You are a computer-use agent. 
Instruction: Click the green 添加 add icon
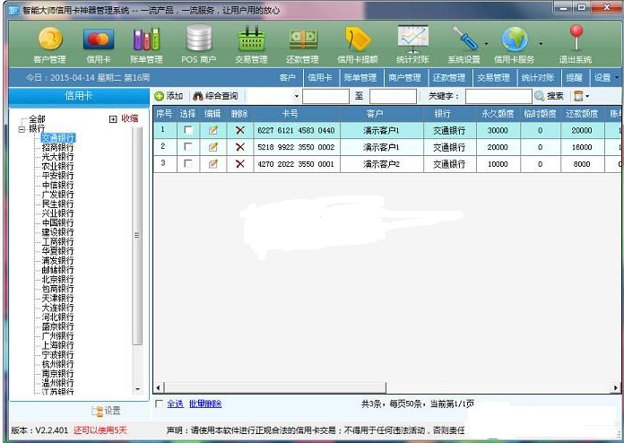(x=160, y=96)
